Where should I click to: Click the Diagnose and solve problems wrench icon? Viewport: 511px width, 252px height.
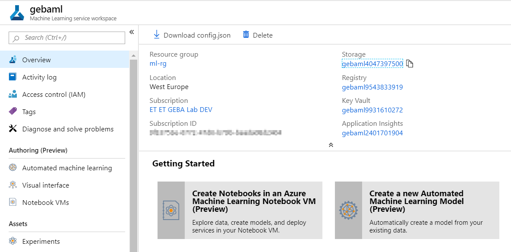click(13, 129)
